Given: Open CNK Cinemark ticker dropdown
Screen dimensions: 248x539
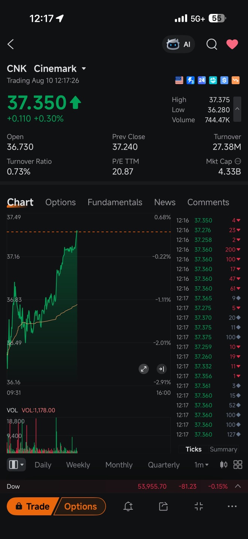Looking at the screenshot, I should 47,69.
